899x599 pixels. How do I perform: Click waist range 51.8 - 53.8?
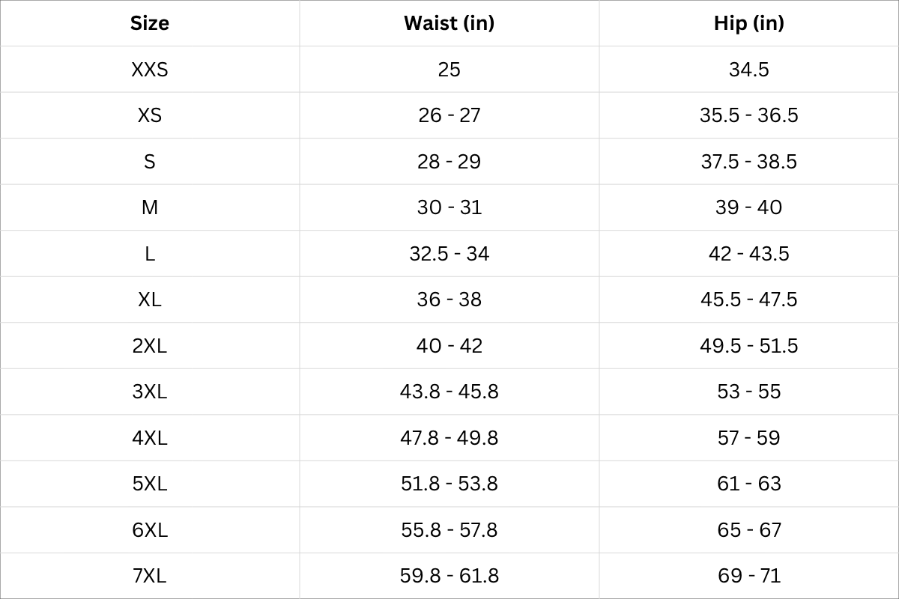[x=449, y=484]
